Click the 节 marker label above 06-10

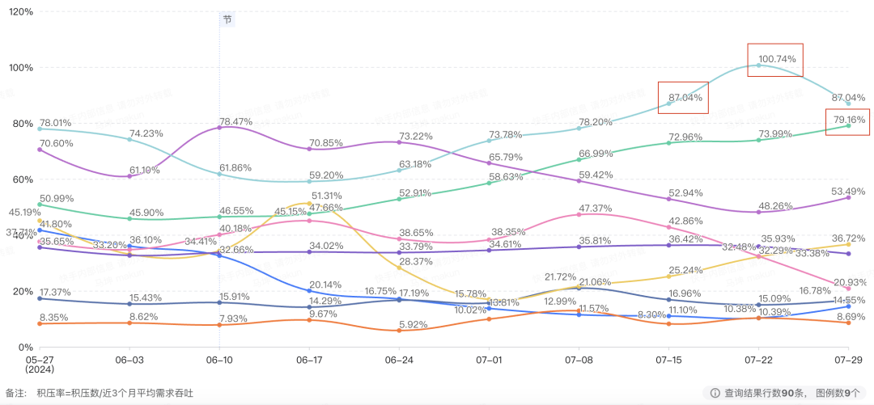pyautogui.click(x=227, y=19)
